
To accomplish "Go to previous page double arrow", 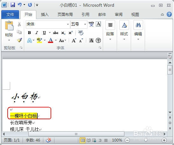I will pyautogui.click(x=170, y=117).
